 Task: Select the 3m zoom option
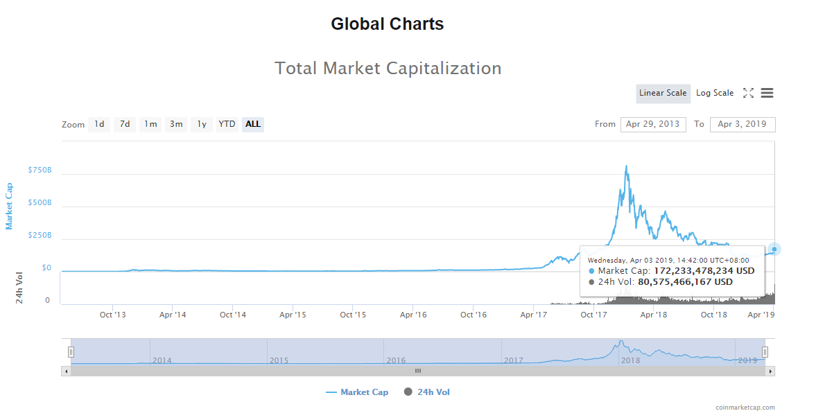point(176,124)
